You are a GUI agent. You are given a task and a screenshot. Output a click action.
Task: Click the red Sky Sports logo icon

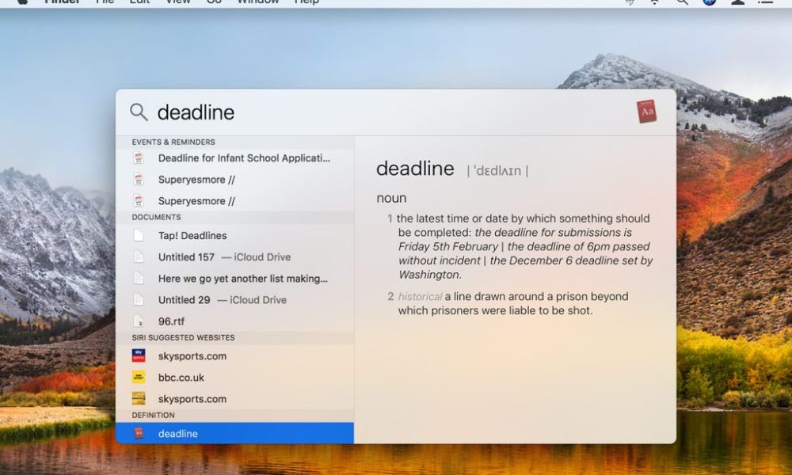139,356
